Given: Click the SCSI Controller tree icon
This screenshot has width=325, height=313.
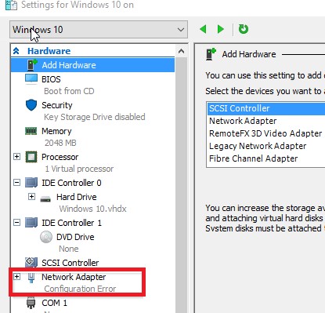Looking at the screenshot, I should coord(31,262).
